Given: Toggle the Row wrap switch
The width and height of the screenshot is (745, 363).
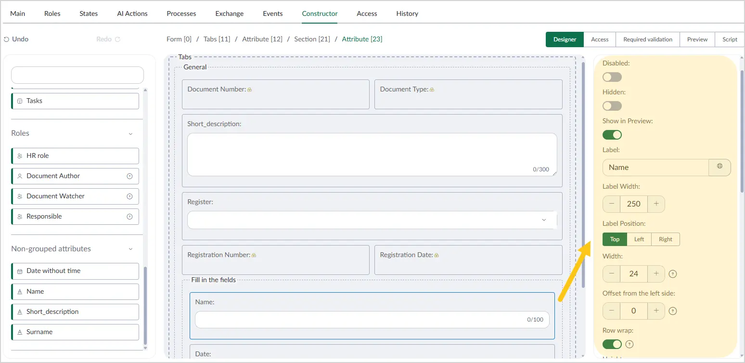Looking at the screenshot, I should 612,344.
